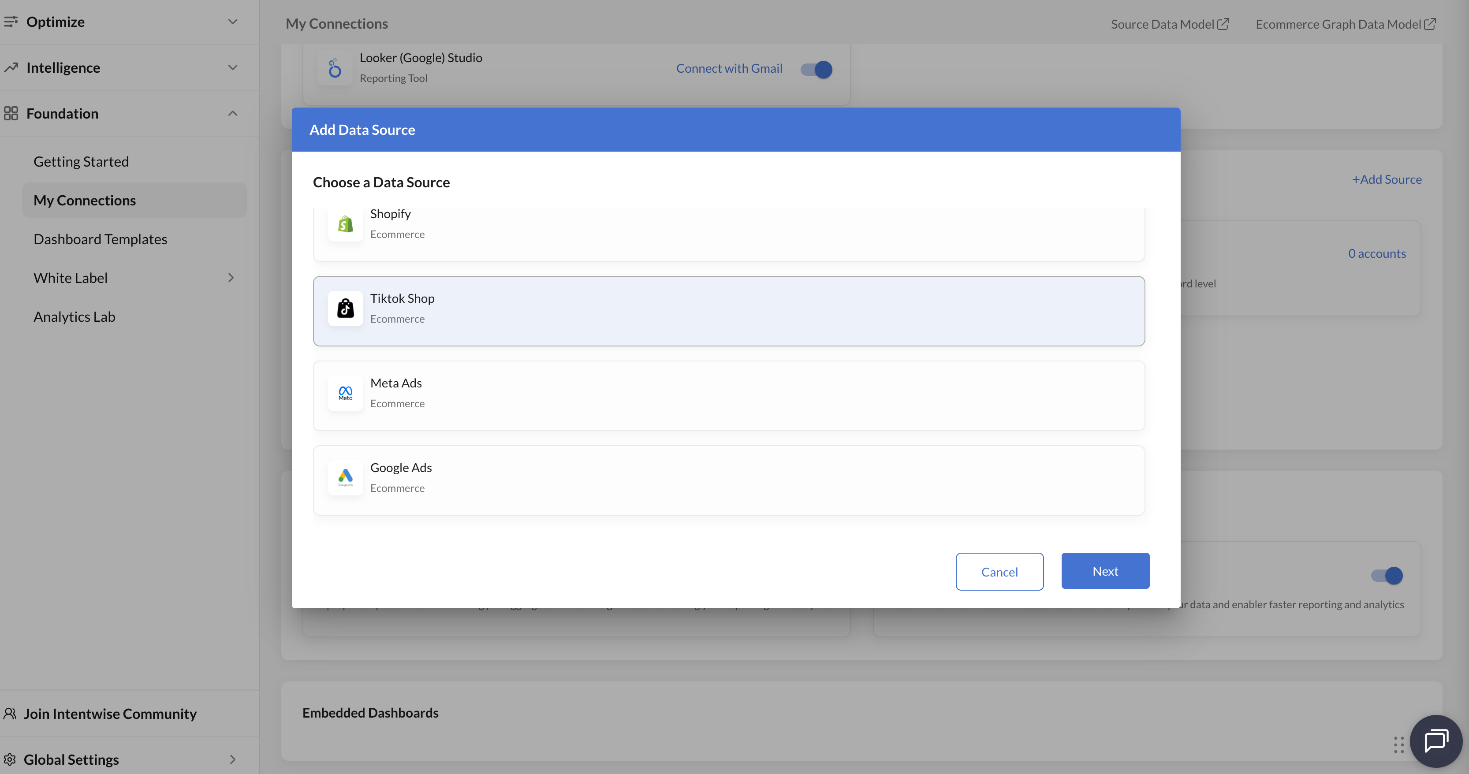Click the Intelligence trend-arrow icon

pyautogui.click(x=11, y=67)
